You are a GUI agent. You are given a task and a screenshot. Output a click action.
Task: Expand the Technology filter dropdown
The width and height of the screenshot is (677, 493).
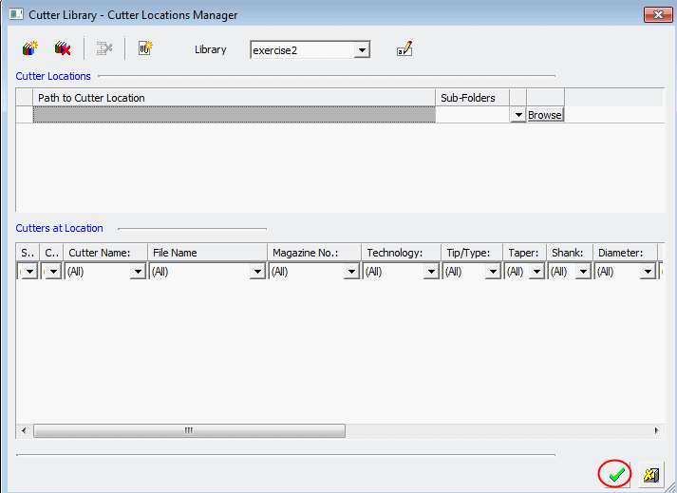[431, 272]
